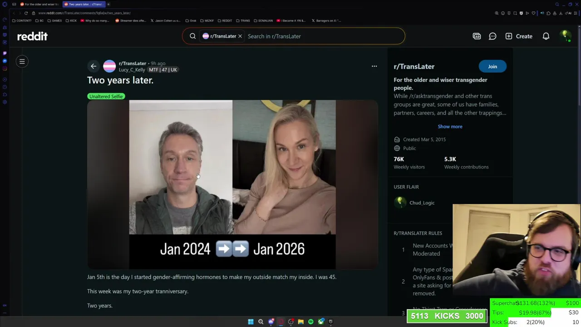Click the Chud_Logic user flair
Viewport: 581px width, 327px height.
point(422,203)
